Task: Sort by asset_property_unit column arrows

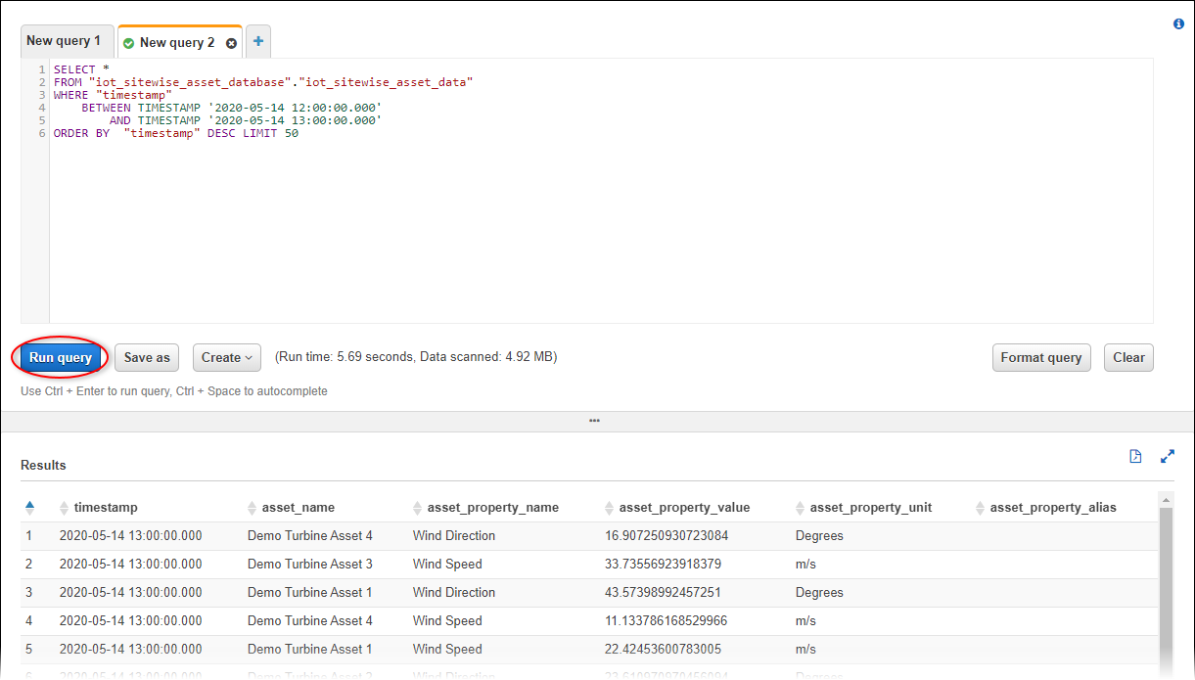Action: click(x=801, y=508)
